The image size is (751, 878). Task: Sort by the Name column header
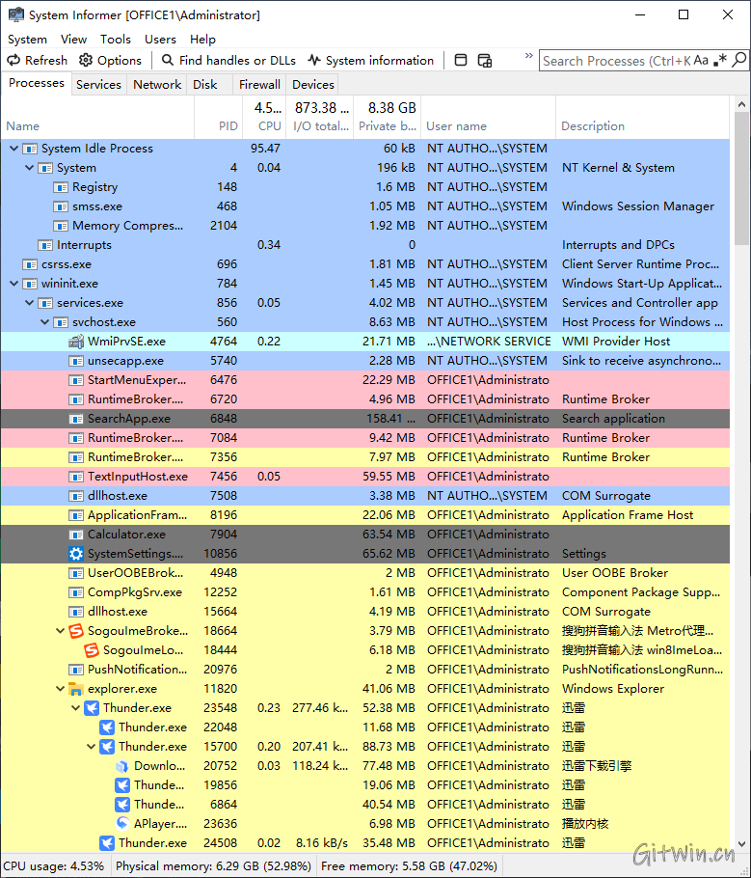coord(97,117)
